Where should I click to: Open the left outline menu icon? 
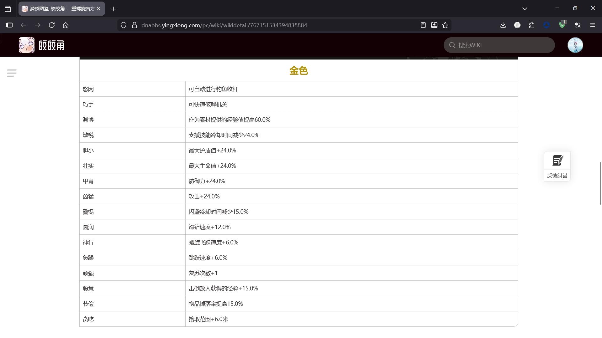pyautogui.click(x=12, y=73)
